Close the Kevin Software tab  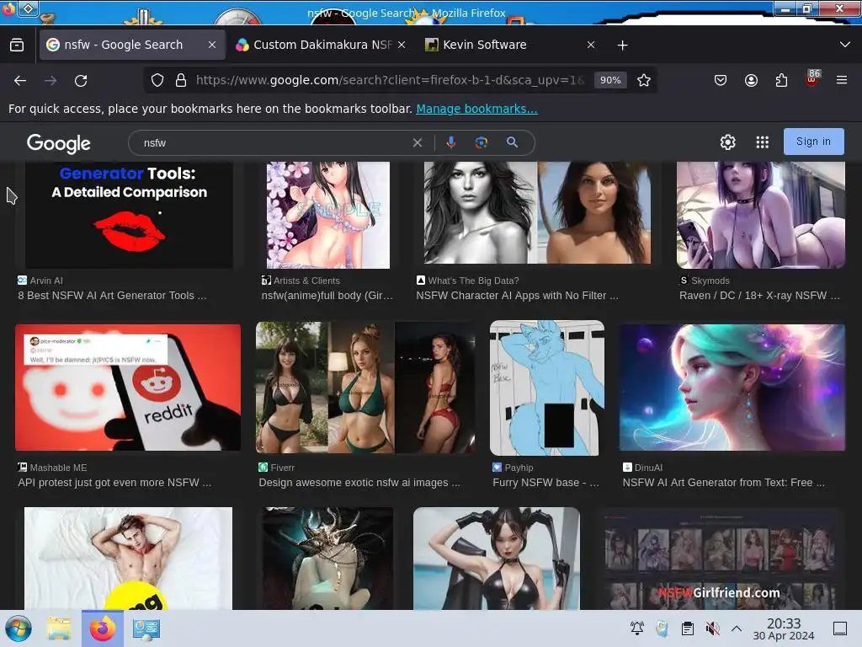coord(591,45)
